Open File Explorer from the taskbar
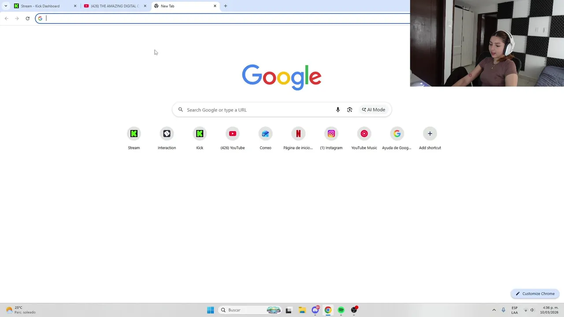The image size is (564, 317). pos(302,310)
